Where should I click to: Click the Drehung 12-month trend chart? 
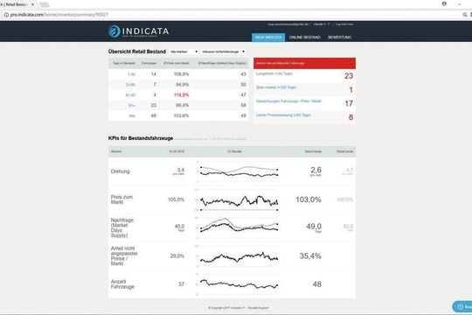coord(239,171)
